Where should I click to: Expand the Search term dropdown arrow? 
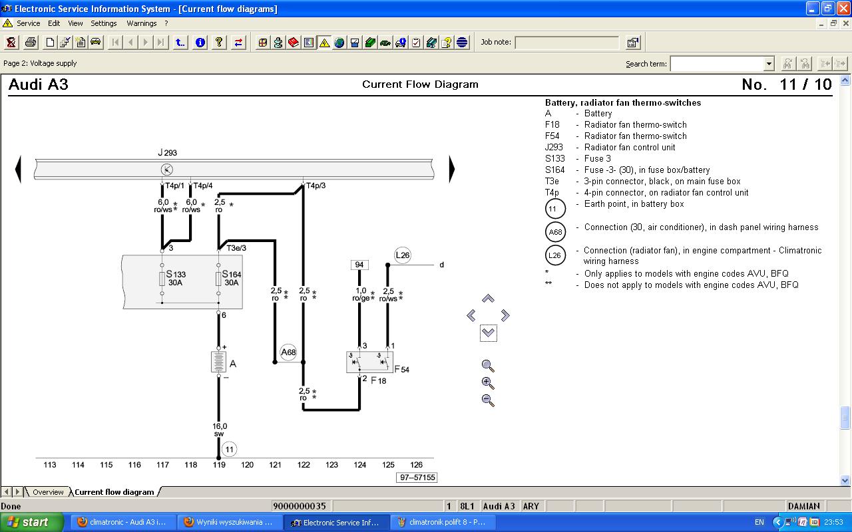769,64
